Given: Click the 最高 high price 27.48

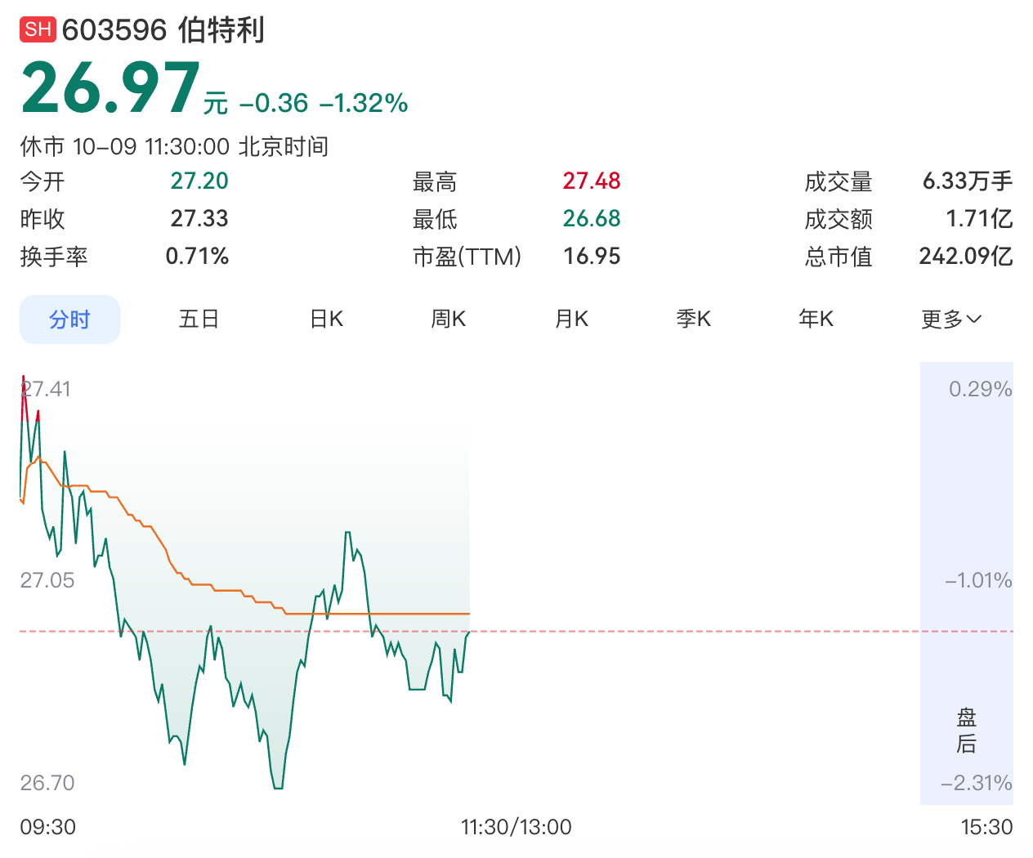Looking at the screenshot, I should click(x=592, y=181).
